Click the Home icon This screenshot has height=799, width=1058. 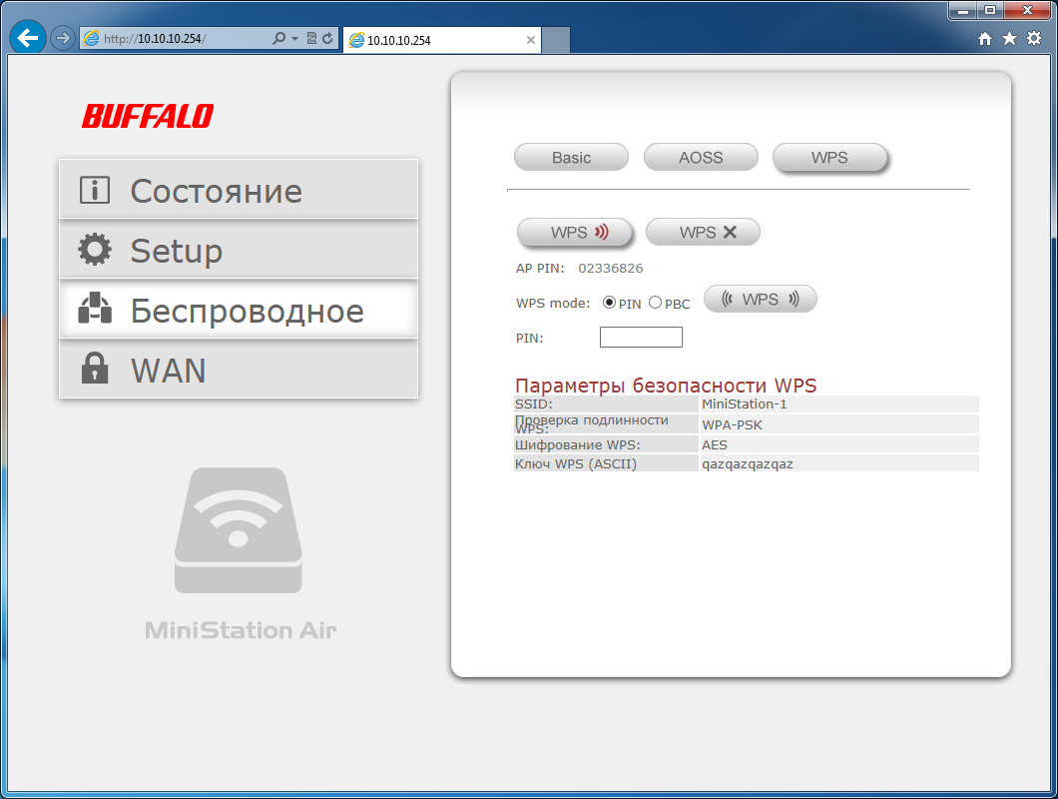click(985, 39)
